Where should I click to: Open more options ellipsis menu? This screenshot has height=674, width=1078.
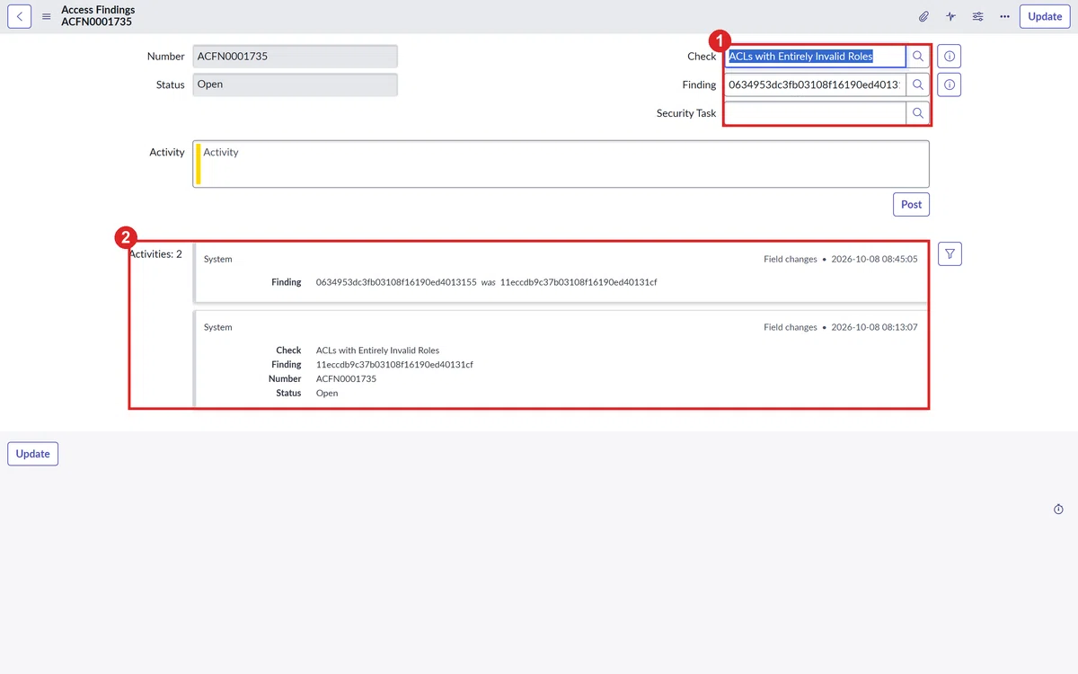click(1004, 16)
